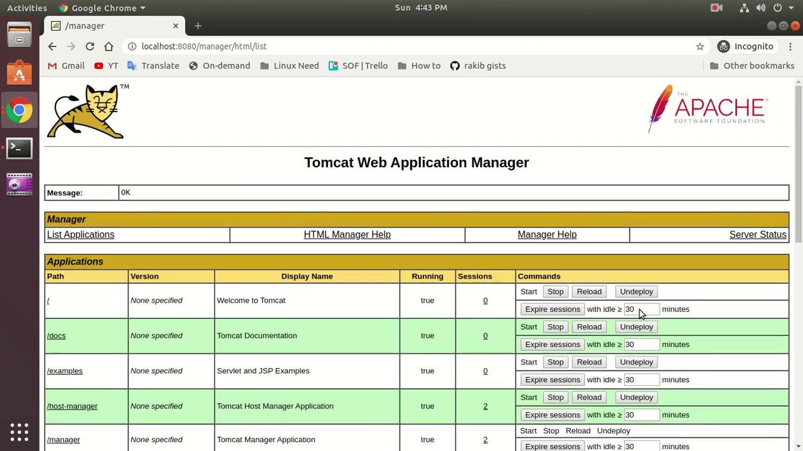Viewport: 803px width, 451px height.
Task: Click the Tomcat cat logo
Action: (87, 111)
